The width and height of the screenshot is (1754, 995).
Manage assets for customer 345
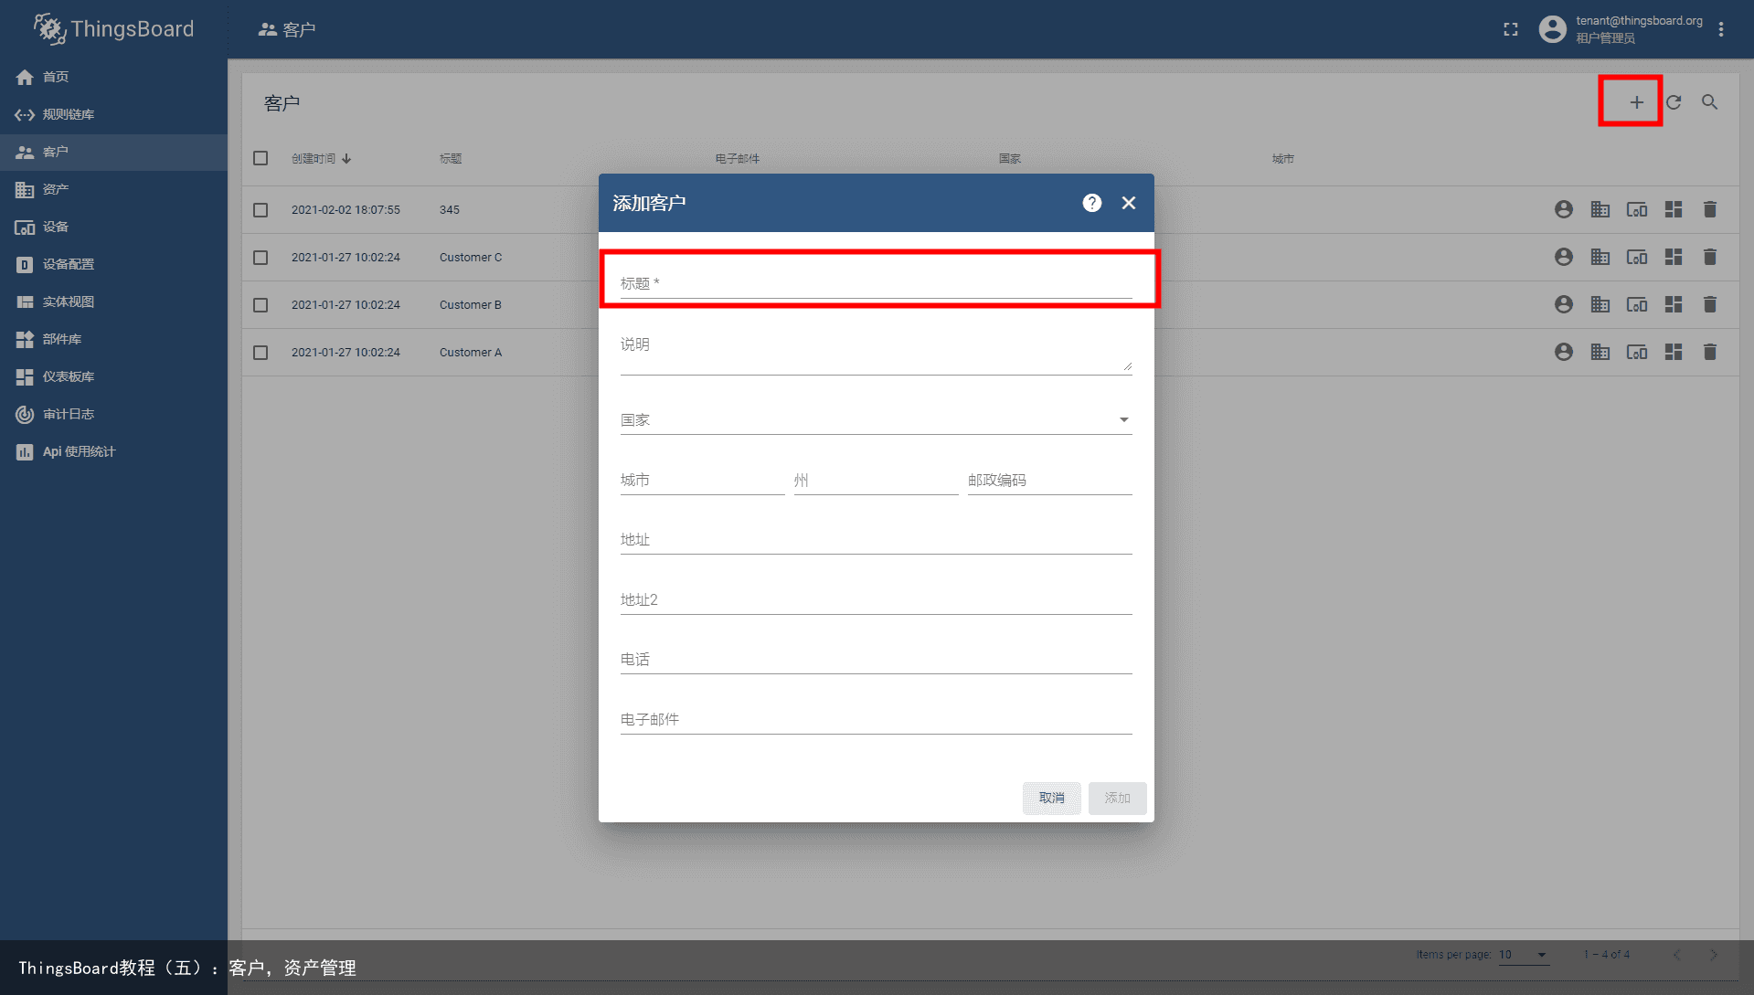pyautogui.click(x=1600, y=209)
